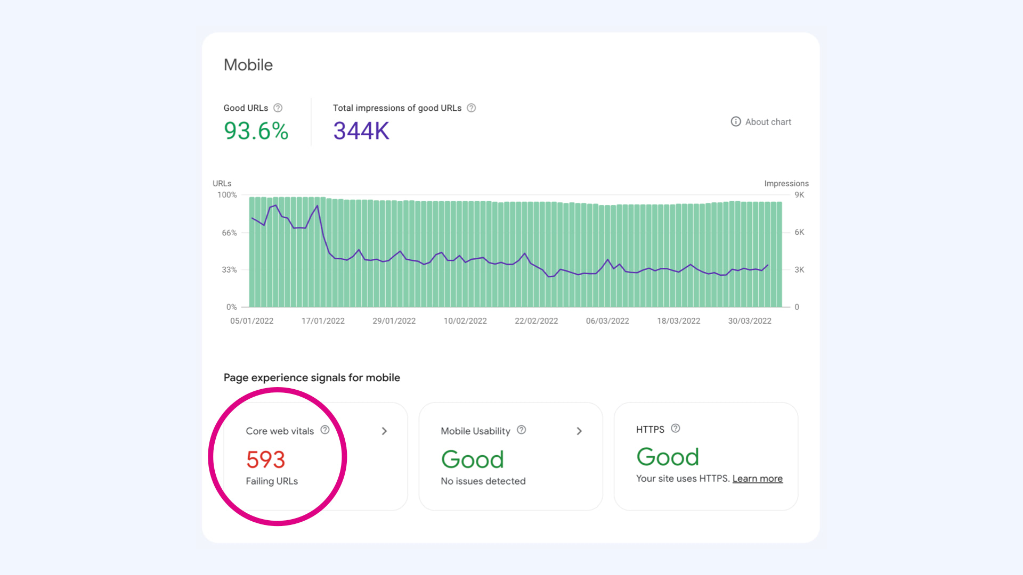Click the 593 Failing URLs count
Image resolution: width=1023 pixels, height=575 pixels.
pyautogui.click(x=266, y=459)
